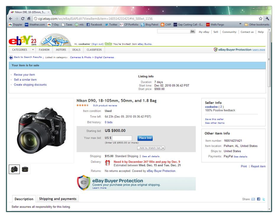
Task: Expand the CATEGORIES dropdown arrow
Action: click(x=33, y=50)
